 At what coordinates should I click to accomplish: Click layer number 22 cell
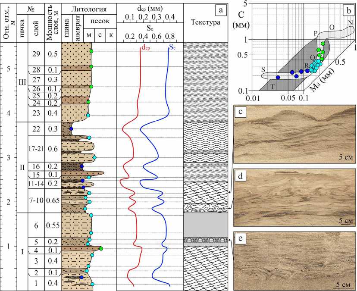point(36,129)
